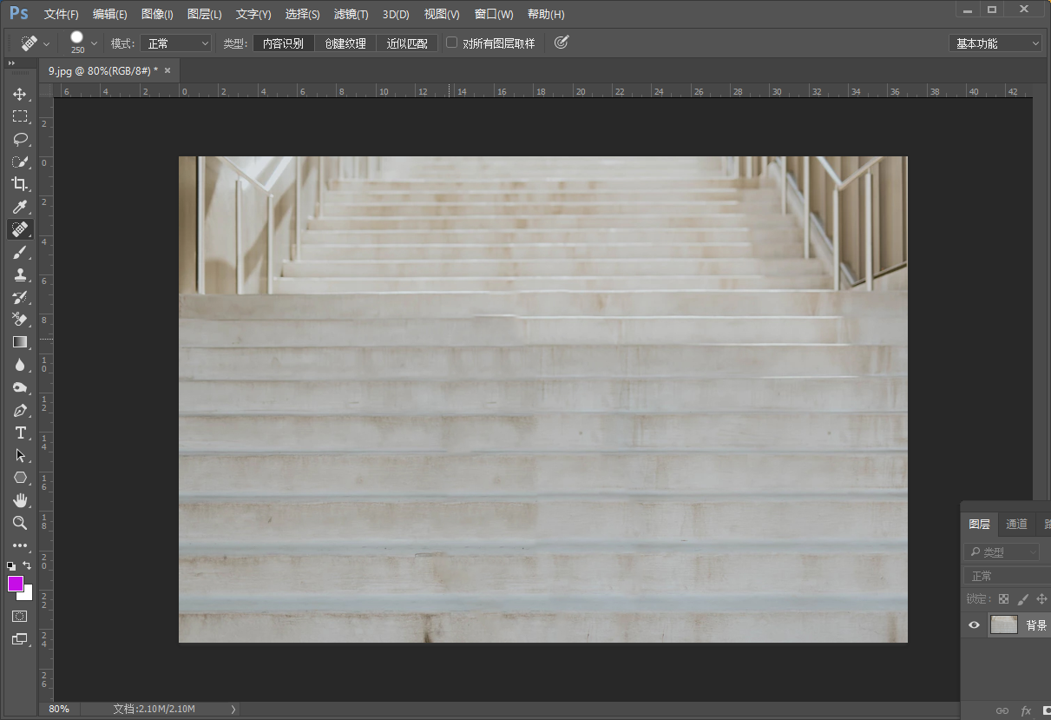Select the Clone Stamp tool
The image size is (1051, 720).
pos(20,274)
